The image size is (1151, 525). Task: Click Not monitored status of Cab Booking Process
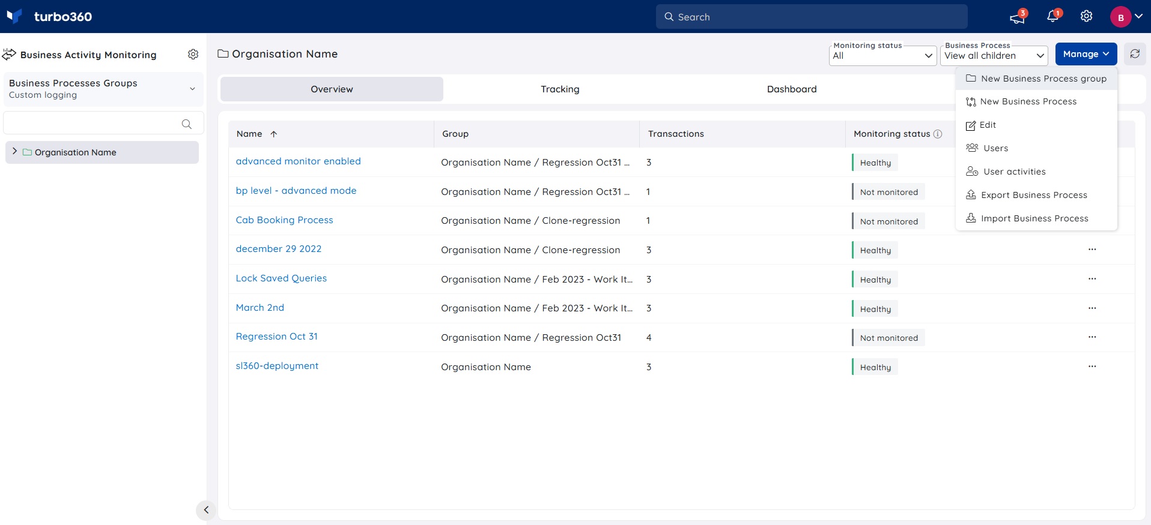tap(888, 221)
